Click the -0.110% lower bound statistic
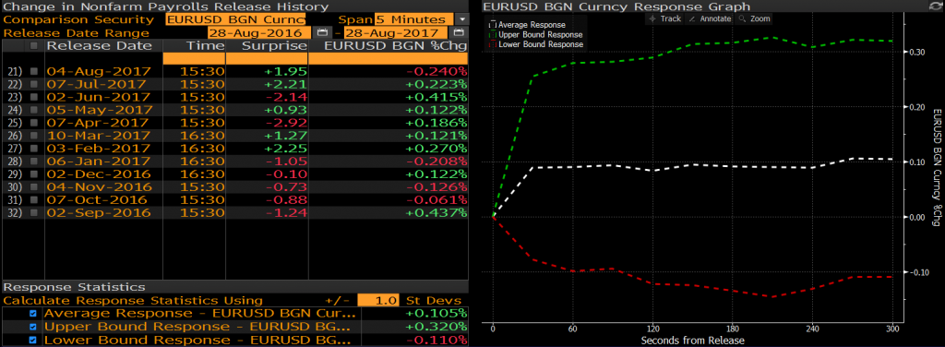Image resolution: width=945 pixels, height=347 pixels. [437, 341]
